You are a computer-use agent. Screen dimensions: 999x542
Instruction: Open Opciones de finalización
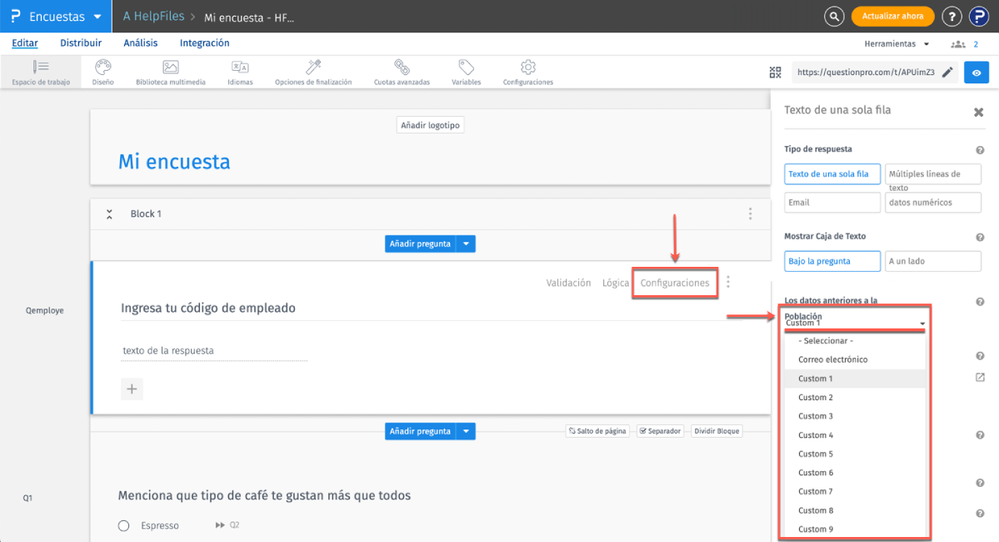click(x=313, y=72)
